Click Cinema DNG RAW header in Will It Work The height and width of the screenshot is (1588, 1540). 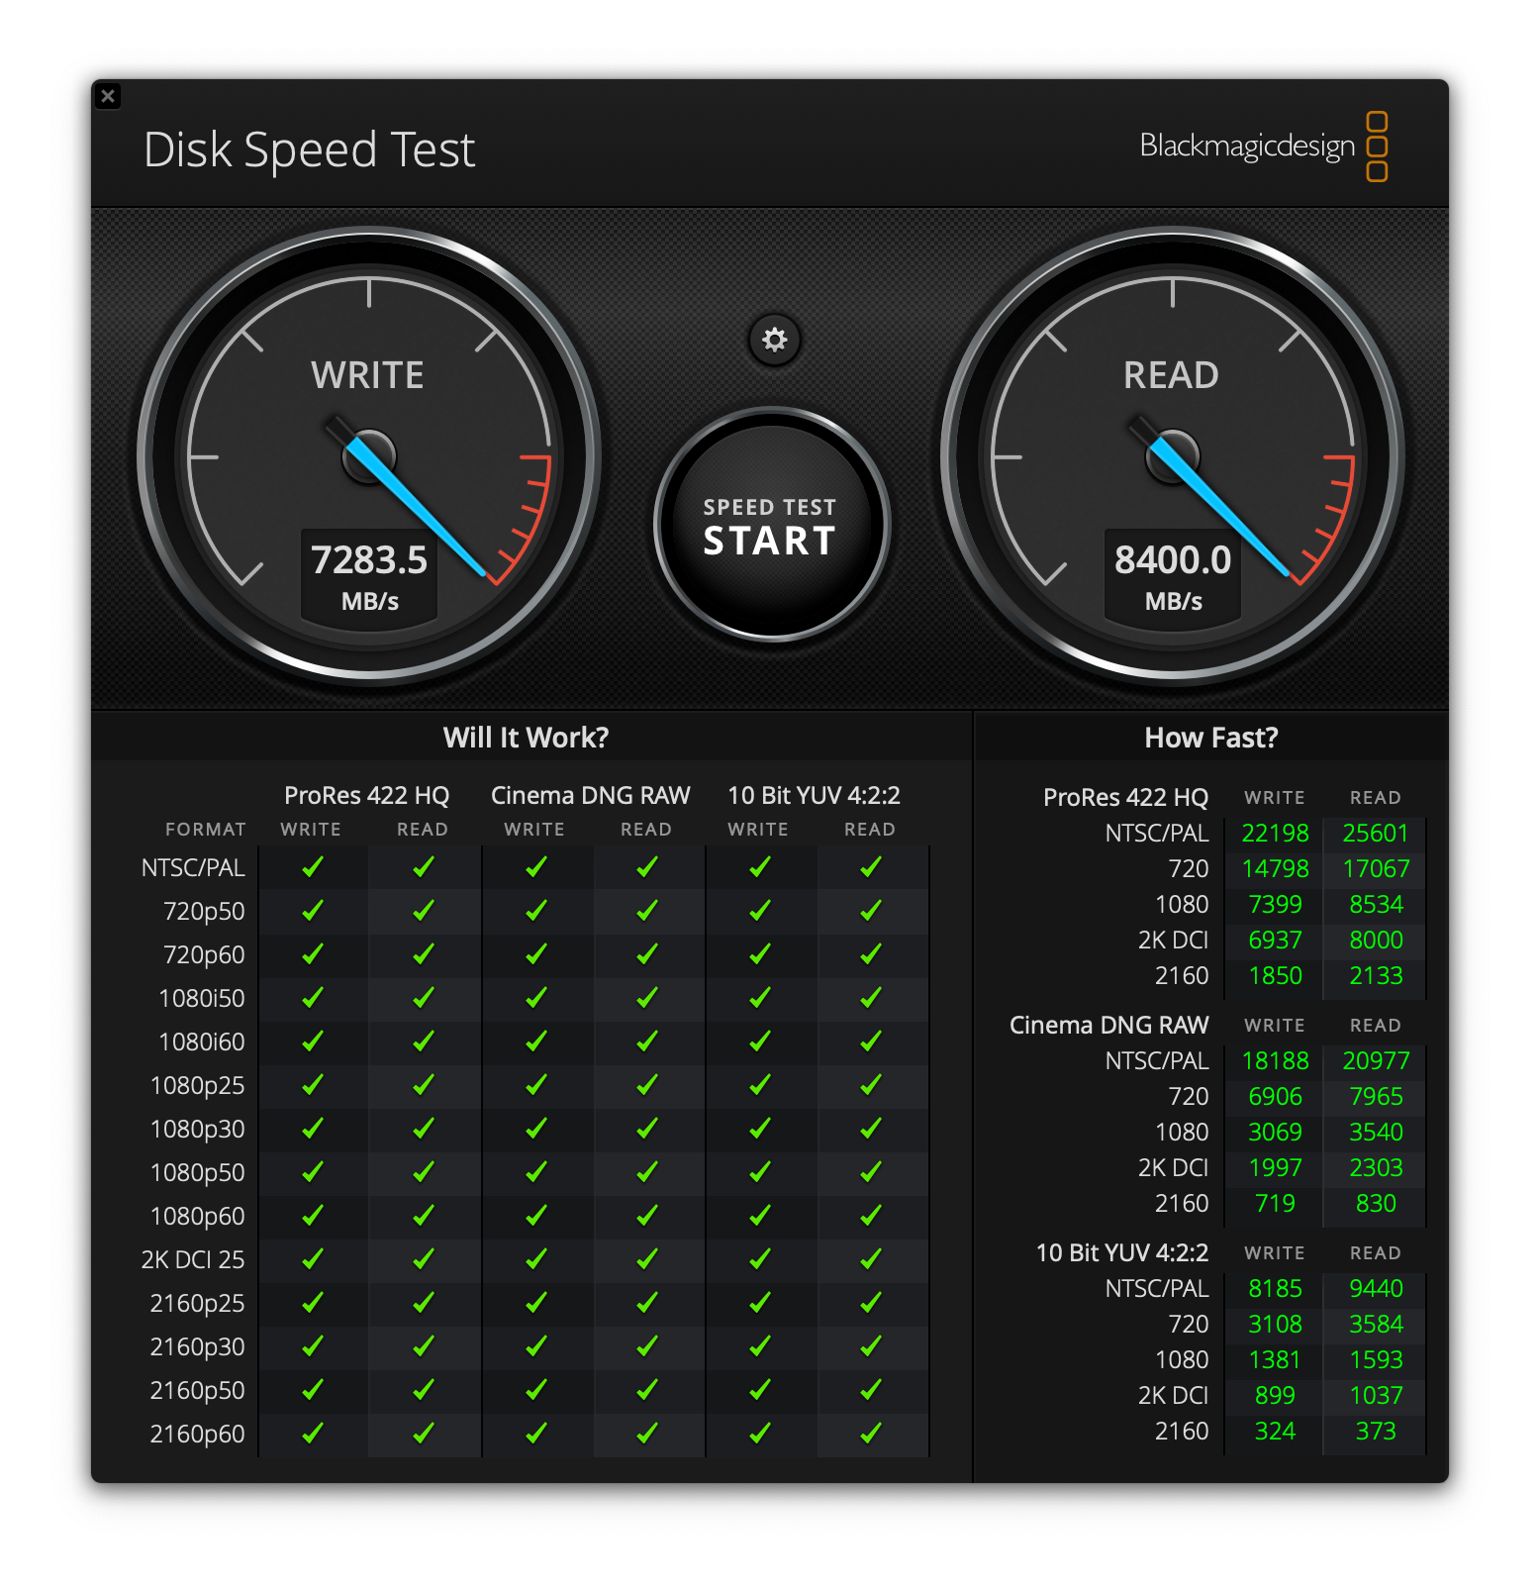tap(591, 796)
